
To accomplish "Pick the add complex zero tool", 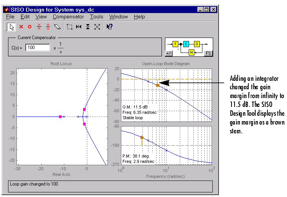I will (48, 27).
